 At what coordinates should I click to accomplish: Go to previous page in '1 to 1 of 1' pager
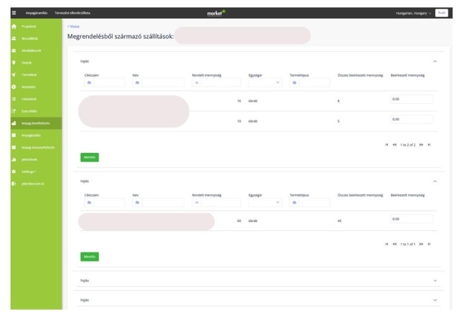click(394, 244)
